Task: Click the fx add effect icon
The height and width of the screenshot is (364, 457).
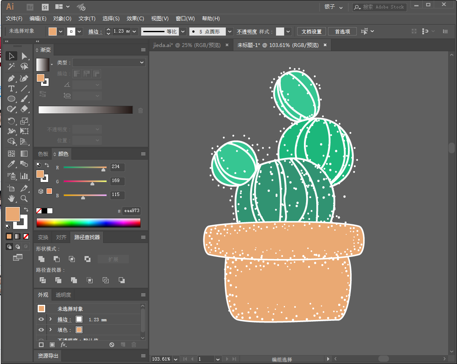Action: [64, 345]
